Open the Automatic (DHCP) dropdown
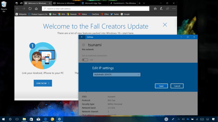 tap(117, 75)
